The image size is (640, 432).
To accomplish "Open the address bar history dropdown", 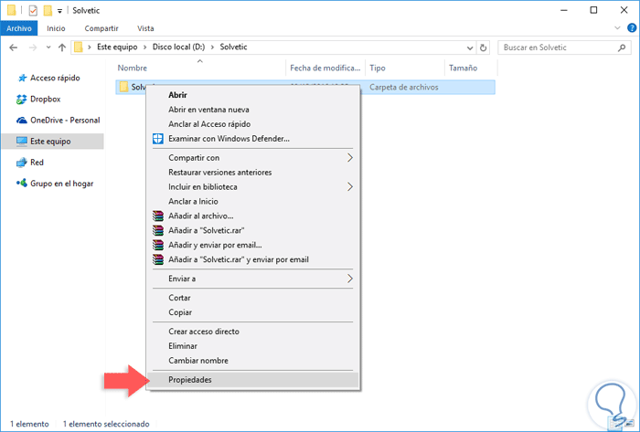I will (x=468, y=47).
